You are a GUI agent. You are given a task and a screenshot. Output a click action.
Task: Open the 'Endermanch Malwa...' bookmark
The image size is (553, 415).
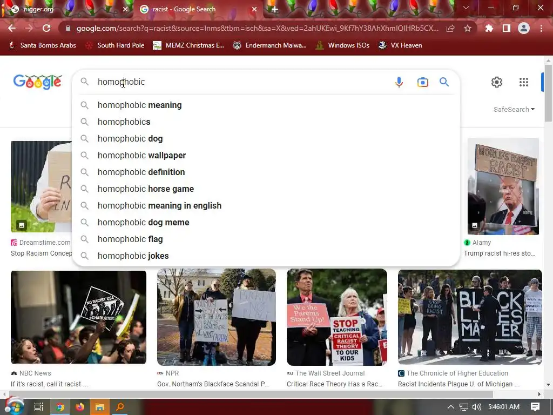coord(270,45)
